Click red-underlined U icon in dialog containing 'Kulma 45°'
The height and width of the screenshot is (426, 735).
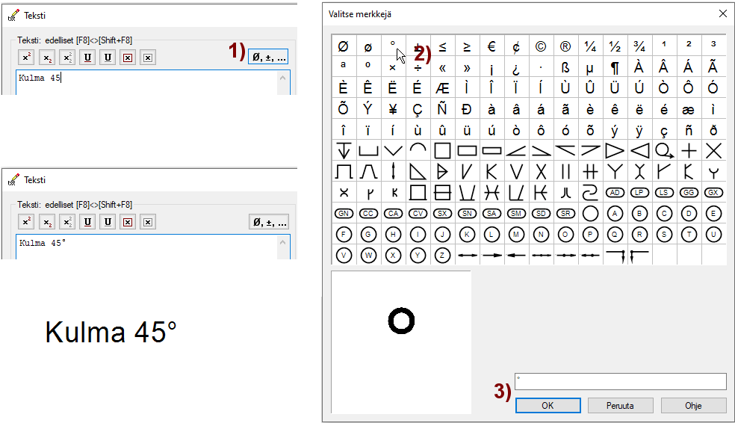pos(87,221)
